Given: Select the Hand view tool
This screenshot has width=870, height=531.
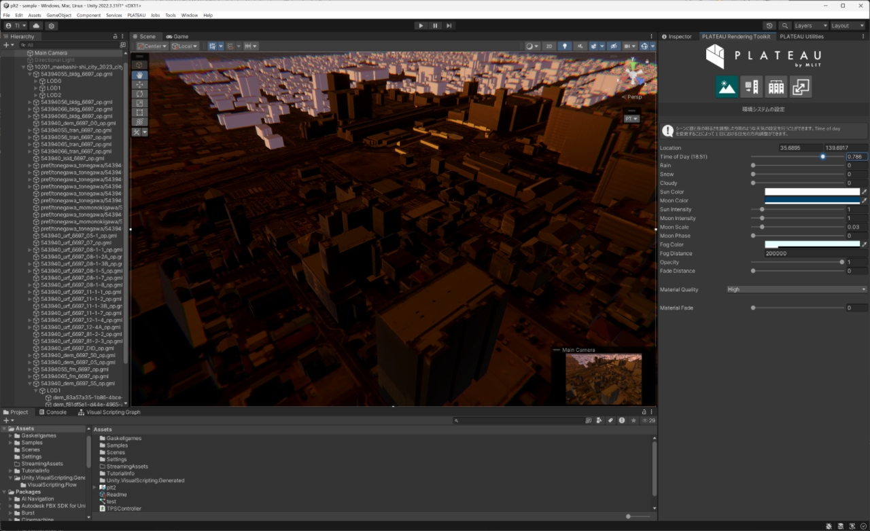Looking at the screenshot, I should coord(139,75).
